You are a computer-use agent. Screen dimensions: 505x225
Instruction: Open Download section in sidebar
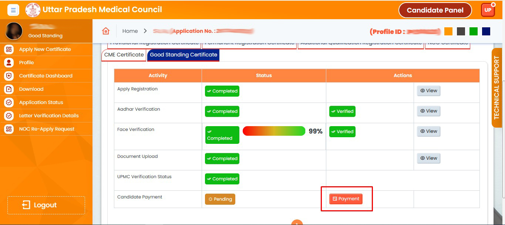pos(31,89)
